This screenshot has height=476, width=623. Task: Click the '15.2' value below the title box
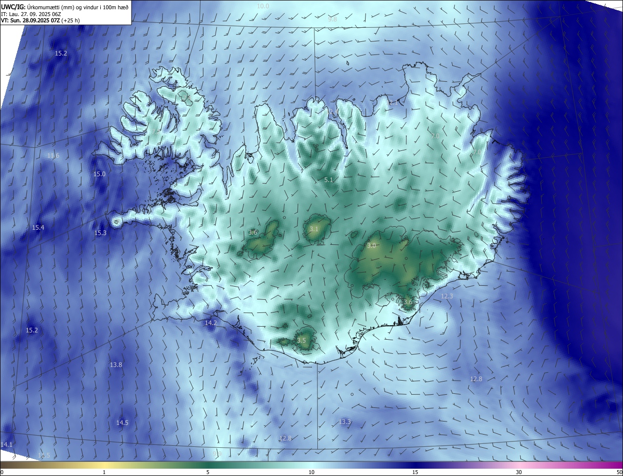click(61, 53)
